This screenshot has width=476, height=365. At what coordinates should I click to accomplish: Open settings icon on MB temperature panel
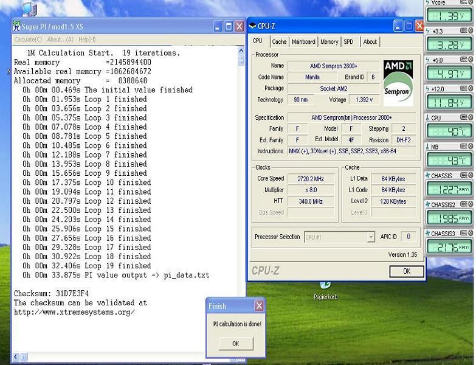tap(463, 147)
